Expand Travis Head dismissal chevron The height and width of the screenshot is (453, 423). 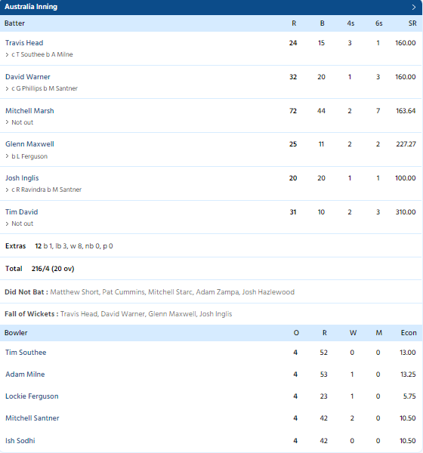[x=7, y=54]
